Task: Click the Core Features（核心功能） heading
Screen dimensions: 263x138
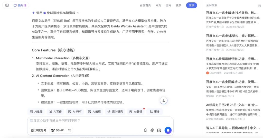Action: tap(53, 50)
